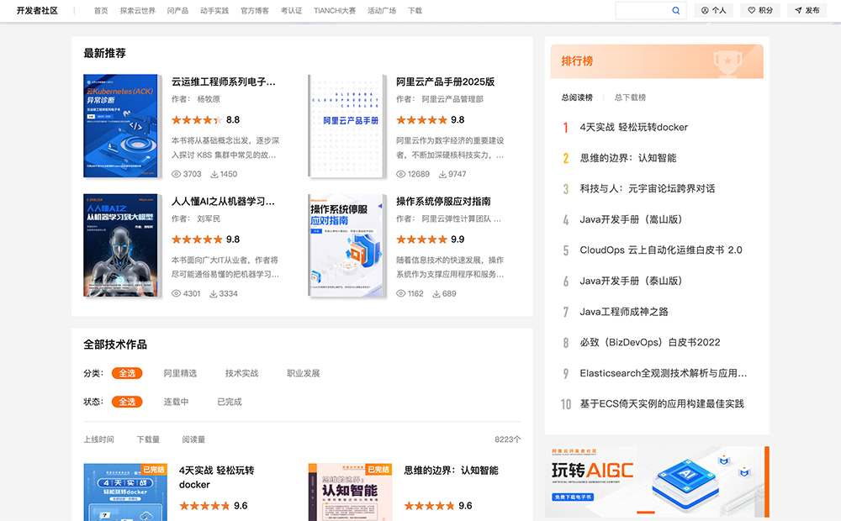Open ranked item 科技与人：元宇宙论坛跨界对话
This screenshot has height=521, width=841.
(648, 188)
